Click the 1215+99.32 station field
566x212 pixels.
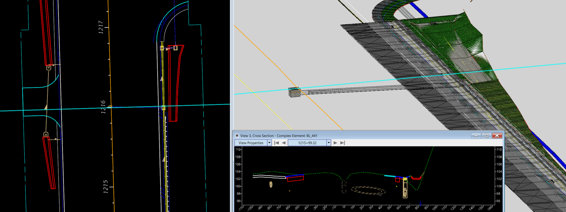[x=307, y=143]
